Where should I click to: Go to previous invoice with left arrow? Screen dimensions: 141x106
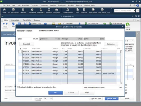coord(4,24)
